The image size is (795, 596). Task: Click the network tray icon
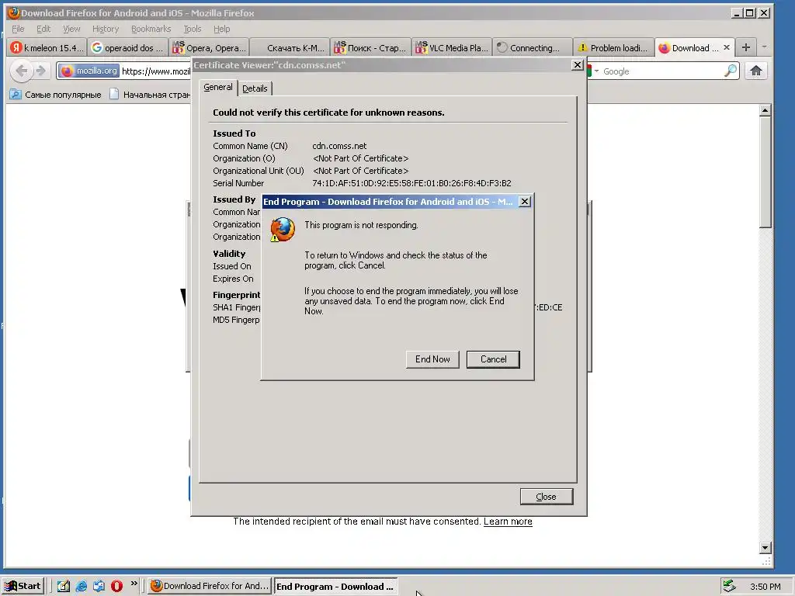coord(729,586)
